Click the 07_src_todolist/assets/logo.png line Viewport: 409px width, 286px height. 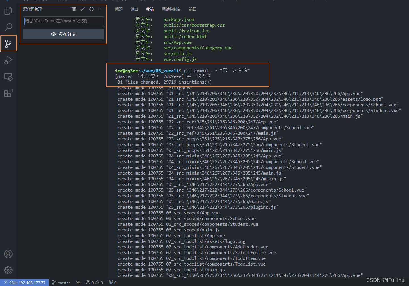click(181, 241)
